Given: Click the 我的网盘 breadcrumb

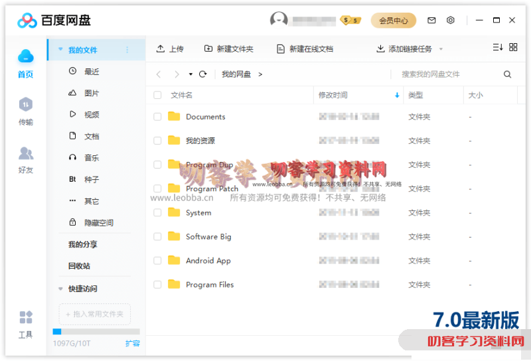Looking at the screenshot, I should [236, 74].
